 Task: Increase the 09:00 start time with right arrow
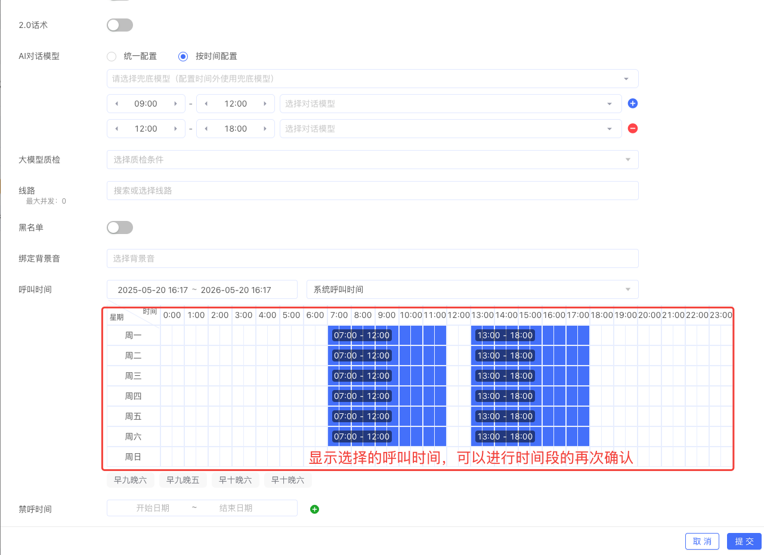(175, 104)
